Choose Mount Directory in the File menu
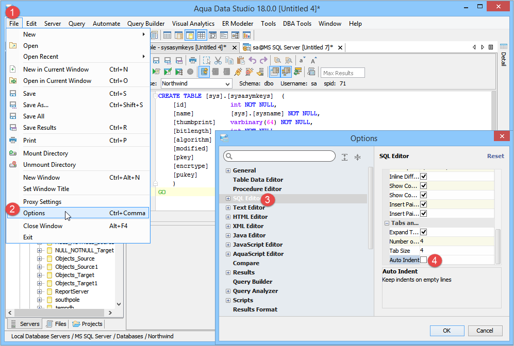The width and height of the screenshot is (514, 346). pos(78,153)
